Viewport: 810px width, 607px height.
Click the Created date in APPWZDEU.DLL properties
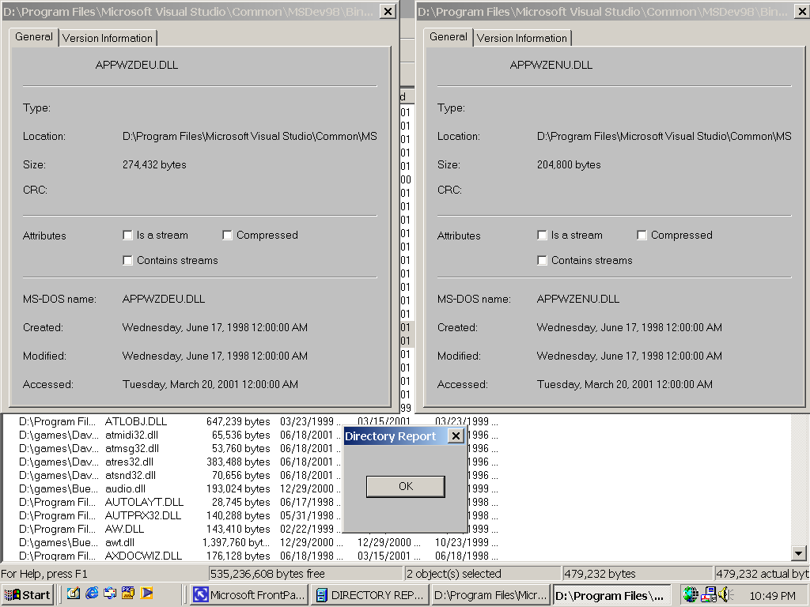(215, 328)
